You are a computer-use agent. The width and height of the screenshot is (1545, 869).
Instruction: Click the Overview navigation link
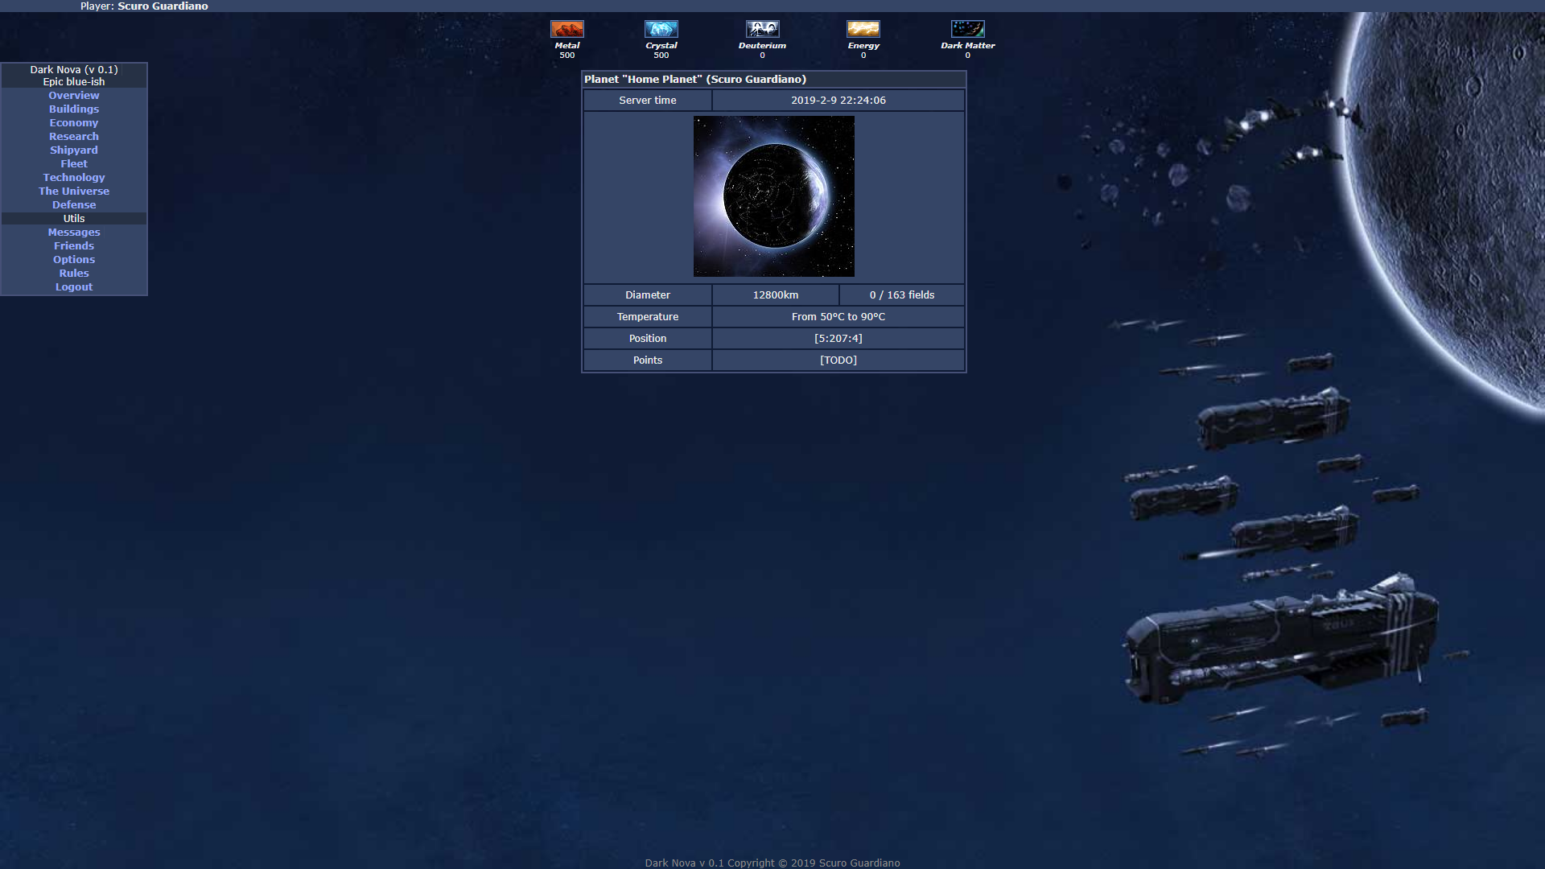coord(73,94)
